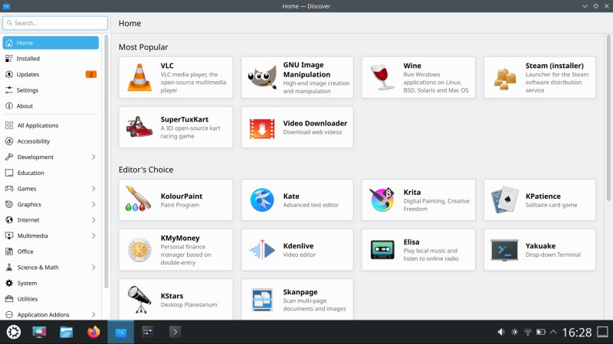
Task: Click the KolourPaint brush icon
Action: 139,200
